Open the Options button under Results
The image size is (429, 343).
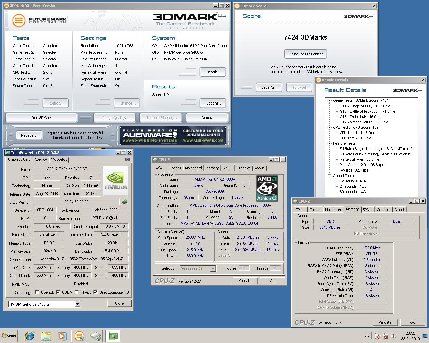coord(213,103)
